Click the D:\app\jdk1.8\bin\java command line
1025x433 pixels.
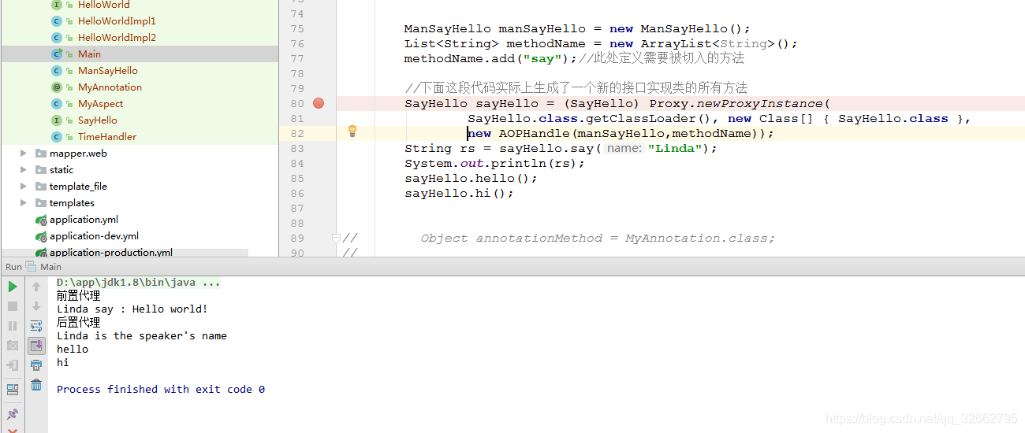click(139, 283)
